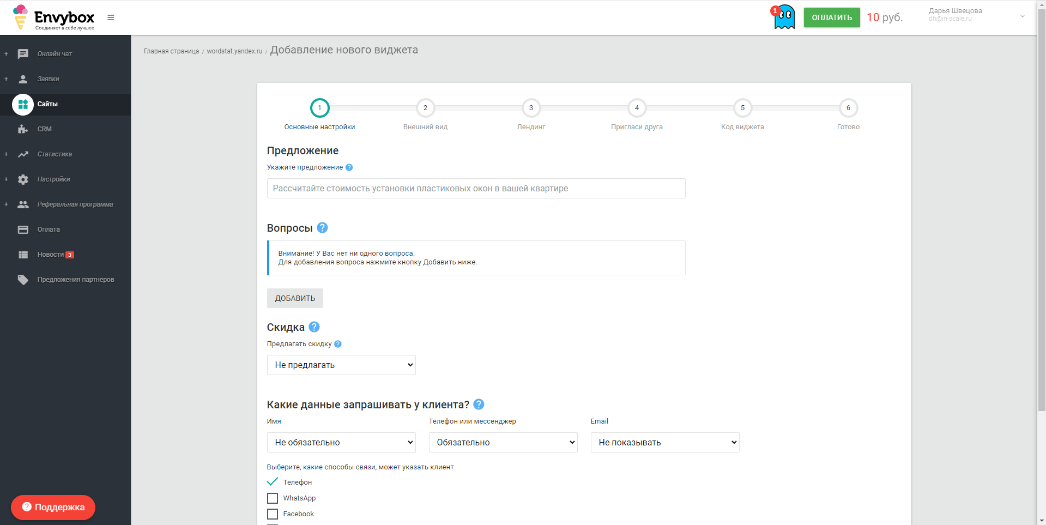This screenshot has width=1046, height=525.
Task: Follow the Главная страница breadcrumb
Action: [x=171, y=51]
